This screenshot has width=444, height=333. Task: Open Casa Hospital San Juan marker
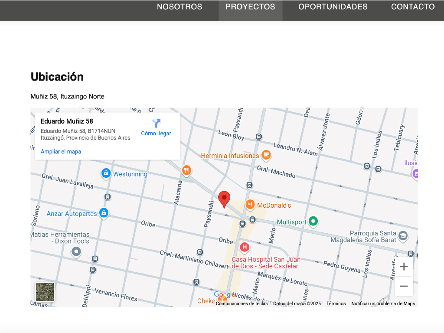(x=245, y=248)
